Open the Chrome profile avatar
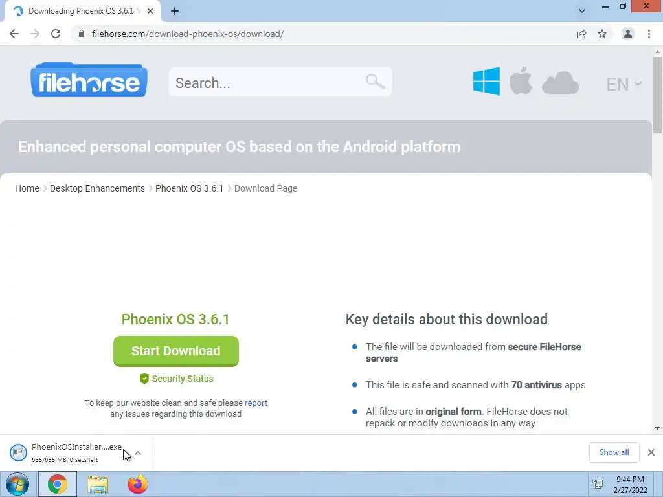The image size is (663, 497). click(628, 34)
